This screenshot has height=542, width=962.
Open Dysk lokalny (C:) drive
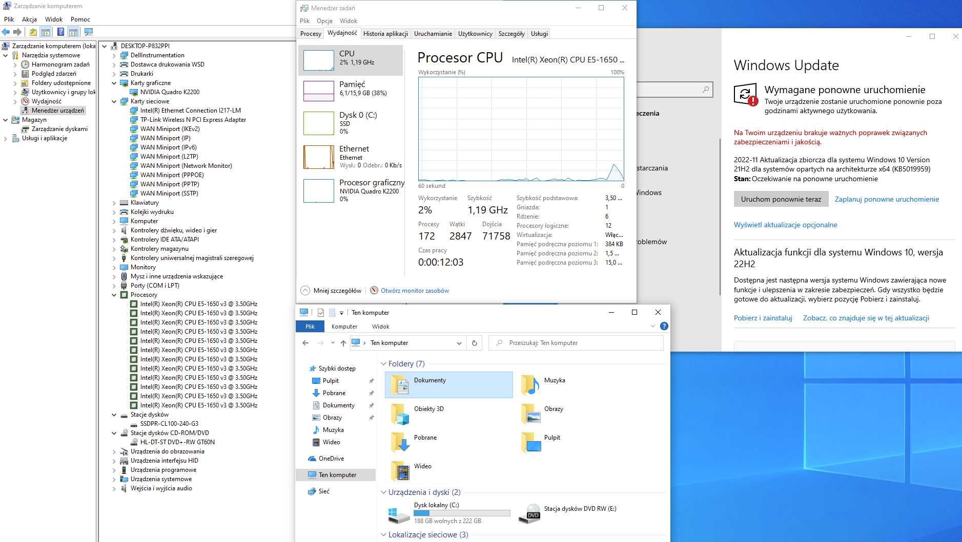click(x=448, y=513)
